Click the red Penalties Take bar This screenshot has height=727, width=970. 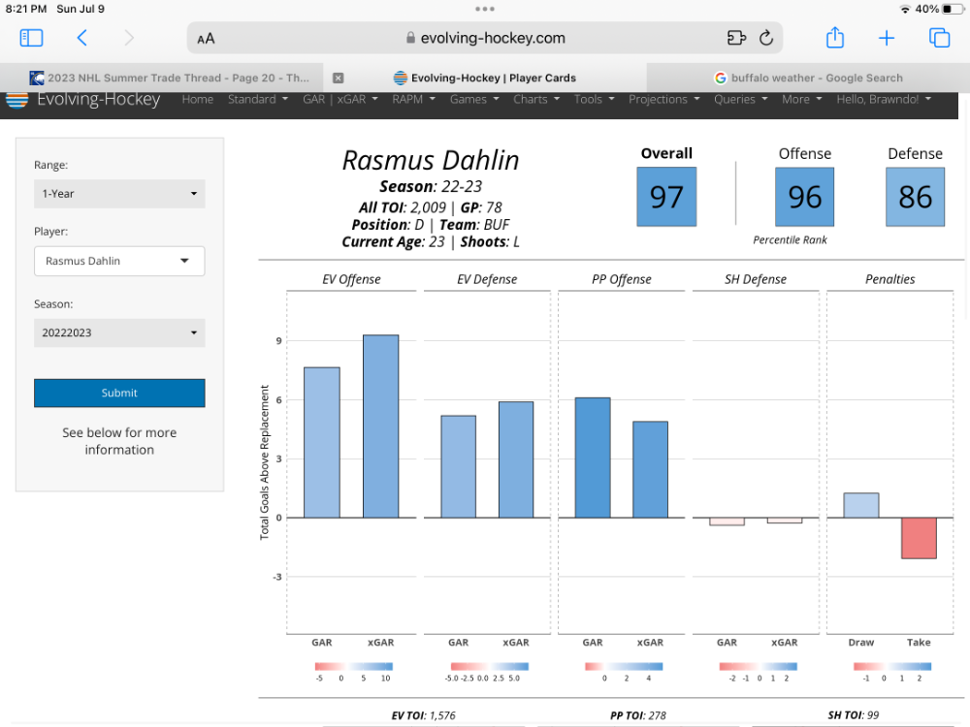tap(919, 538)
